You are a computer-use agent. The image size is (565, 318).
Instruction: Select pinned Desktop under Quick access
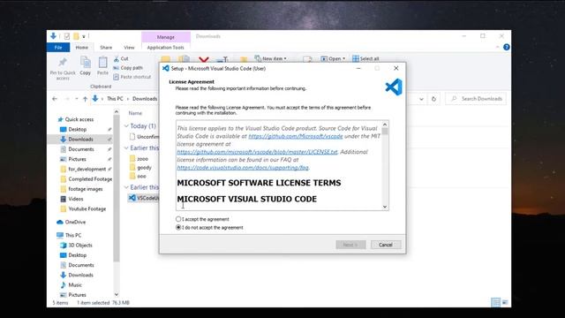pos(78,130)
